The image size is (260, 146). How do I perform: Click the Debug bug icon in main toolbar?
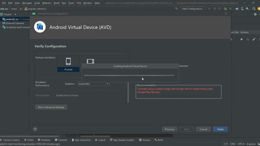click(215, 9)
